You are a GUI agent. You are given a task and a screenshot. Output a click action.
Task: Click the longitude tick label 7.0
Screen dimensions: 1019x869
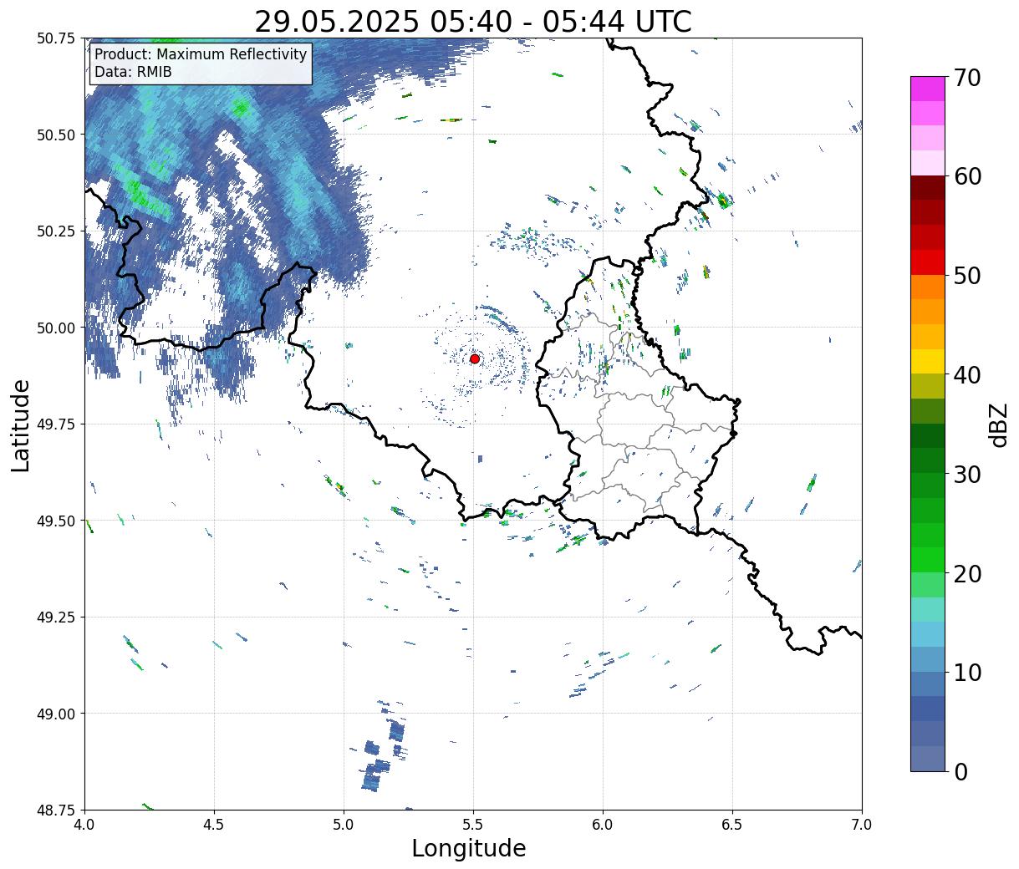[x=862, y=825]
